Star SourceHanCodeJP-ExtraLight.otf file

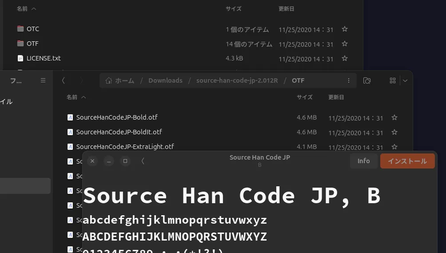(x=394, y=147)
